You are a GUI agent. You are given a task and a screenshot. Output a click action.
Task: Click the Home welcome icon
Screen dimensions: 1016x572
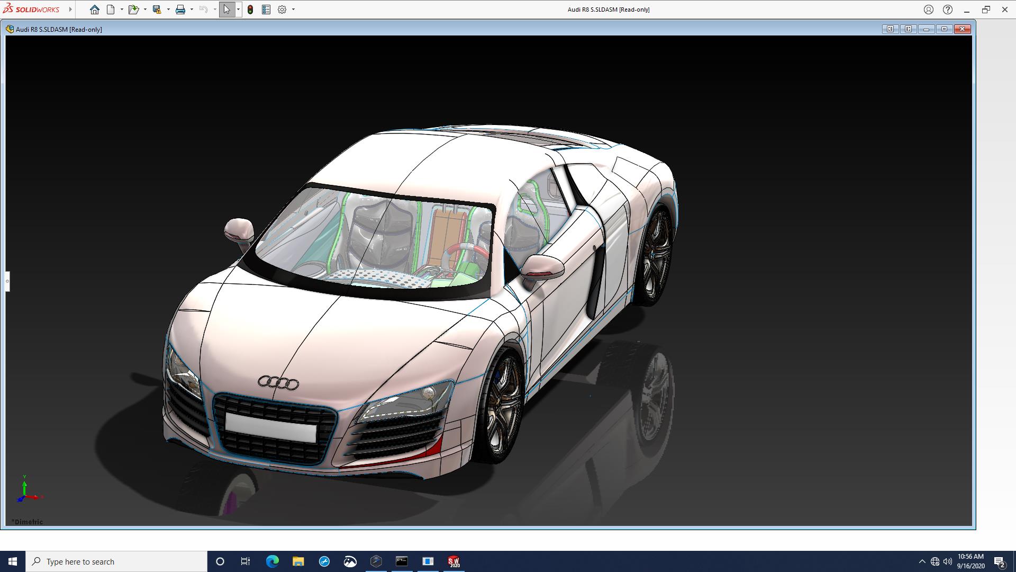(x=94, y=10)
